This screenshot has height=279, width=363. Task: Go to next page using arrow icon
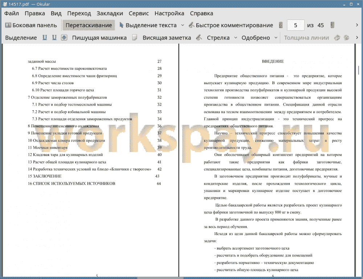[x=333, y=25]
